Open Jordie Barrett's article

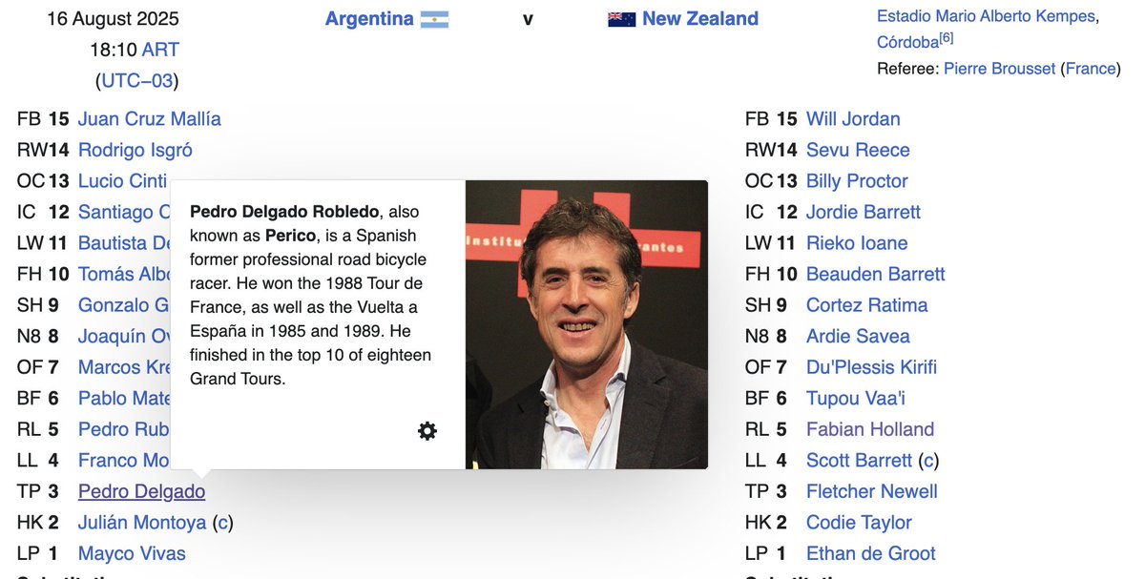pyautogui.click(x=864, y=212)
